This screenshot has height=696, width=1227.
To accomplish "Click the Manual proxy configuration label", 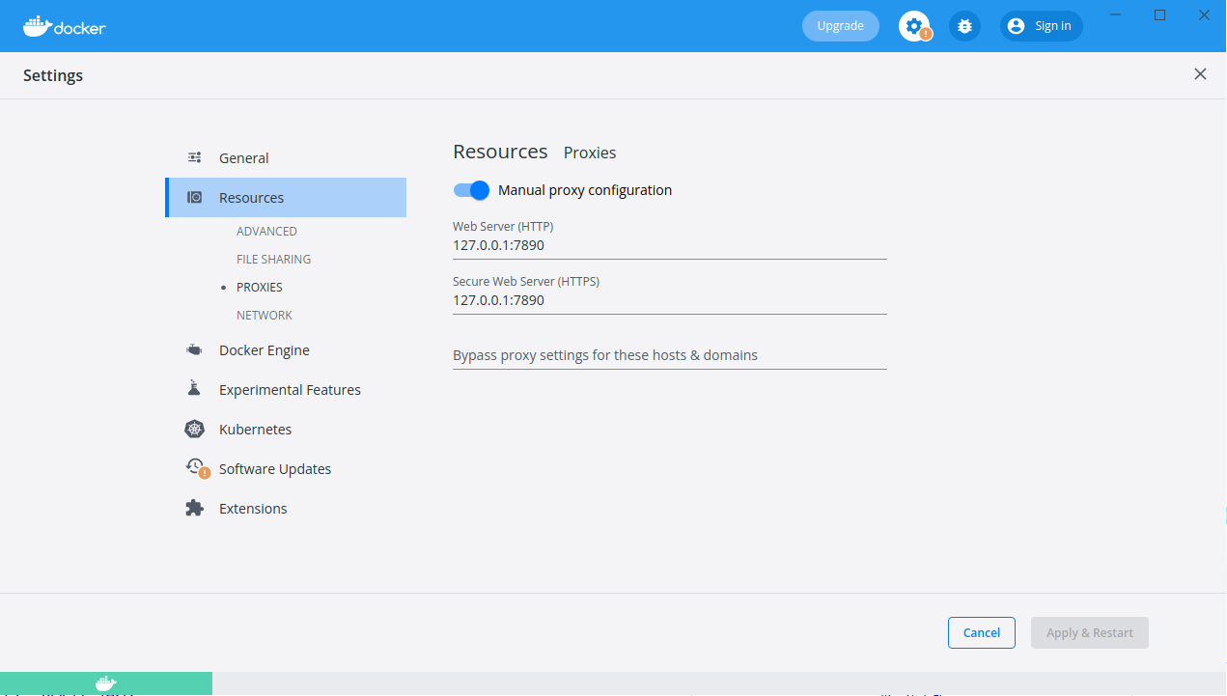I will pyautogui.click(x=585, y=190).
